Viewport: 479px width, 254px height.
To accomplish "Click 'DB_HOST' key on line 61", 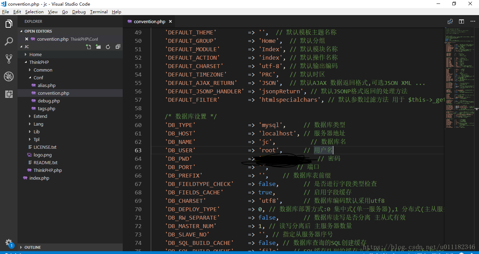I will tap(180, 133).
